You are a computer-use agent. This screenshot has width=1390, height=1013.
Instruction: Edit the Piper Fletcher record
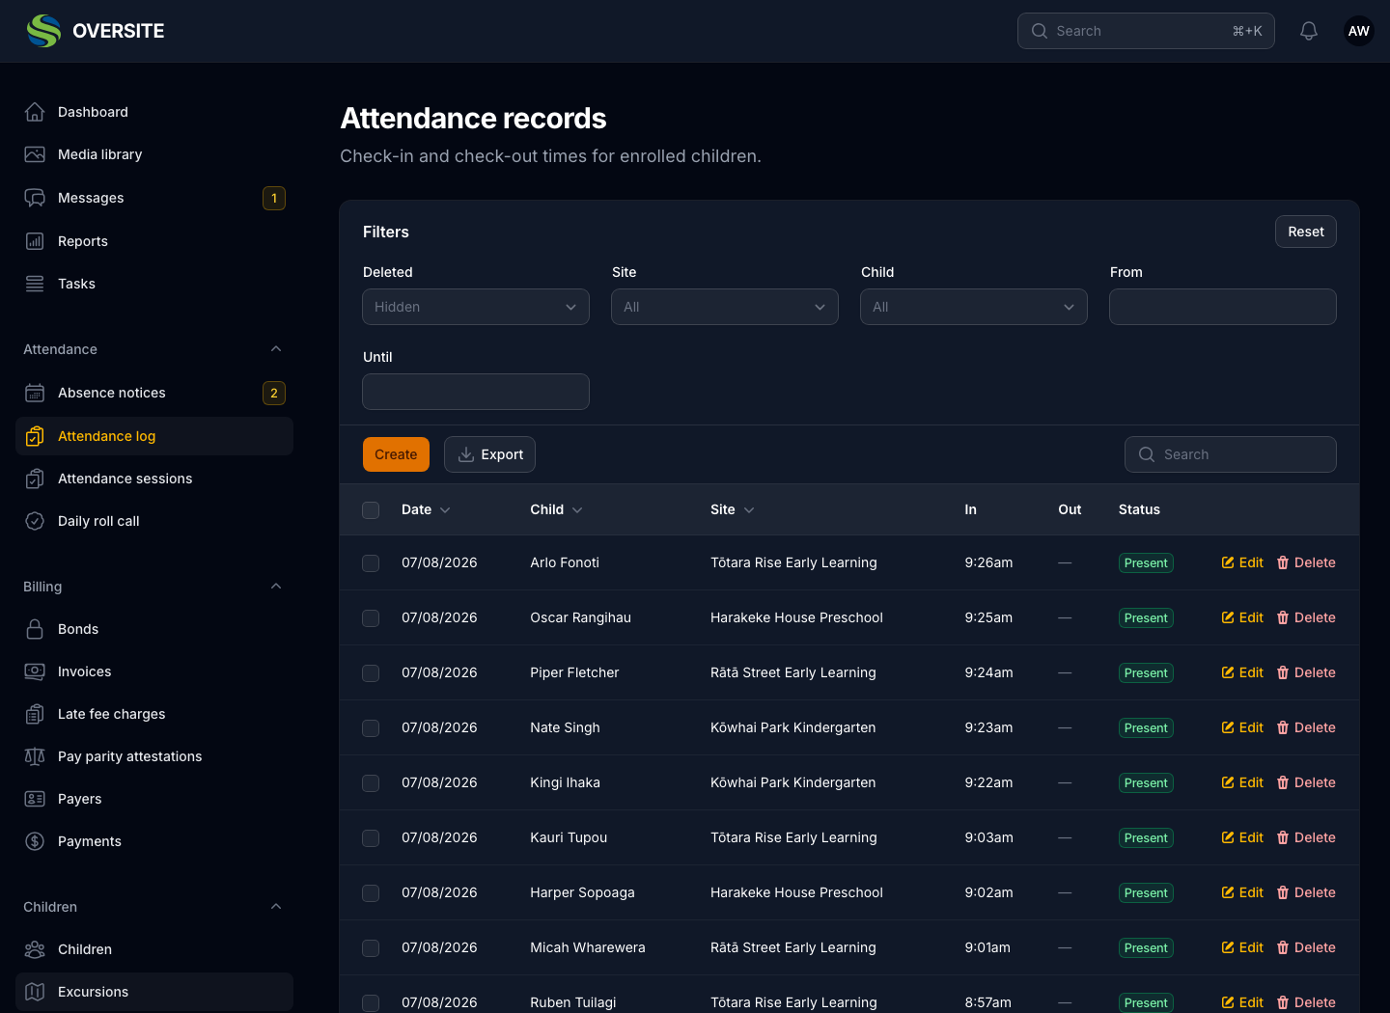[1242, 672]
